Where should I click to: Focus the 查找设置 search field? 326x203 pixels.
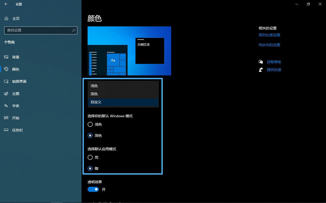[x=41, y=30]
